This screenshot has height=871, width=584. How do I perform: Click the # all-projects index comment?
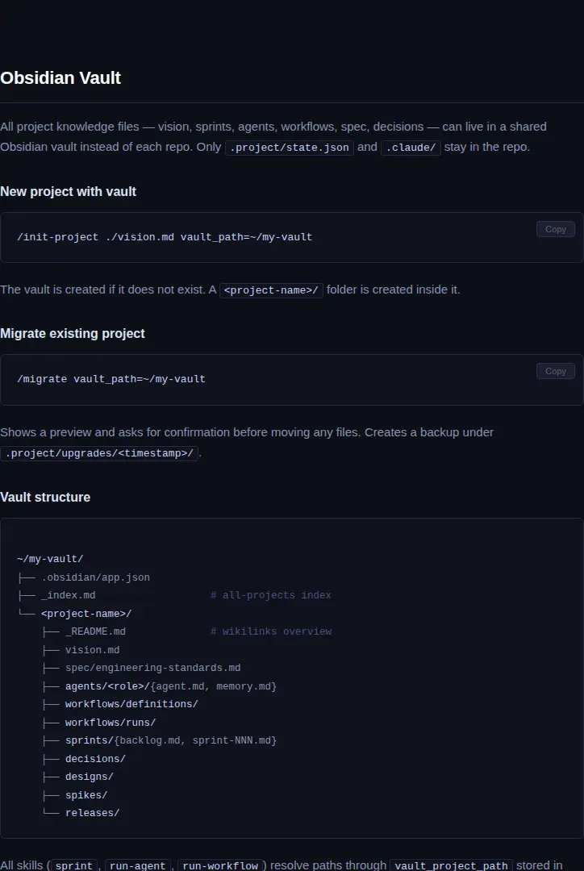pos(271,595)
